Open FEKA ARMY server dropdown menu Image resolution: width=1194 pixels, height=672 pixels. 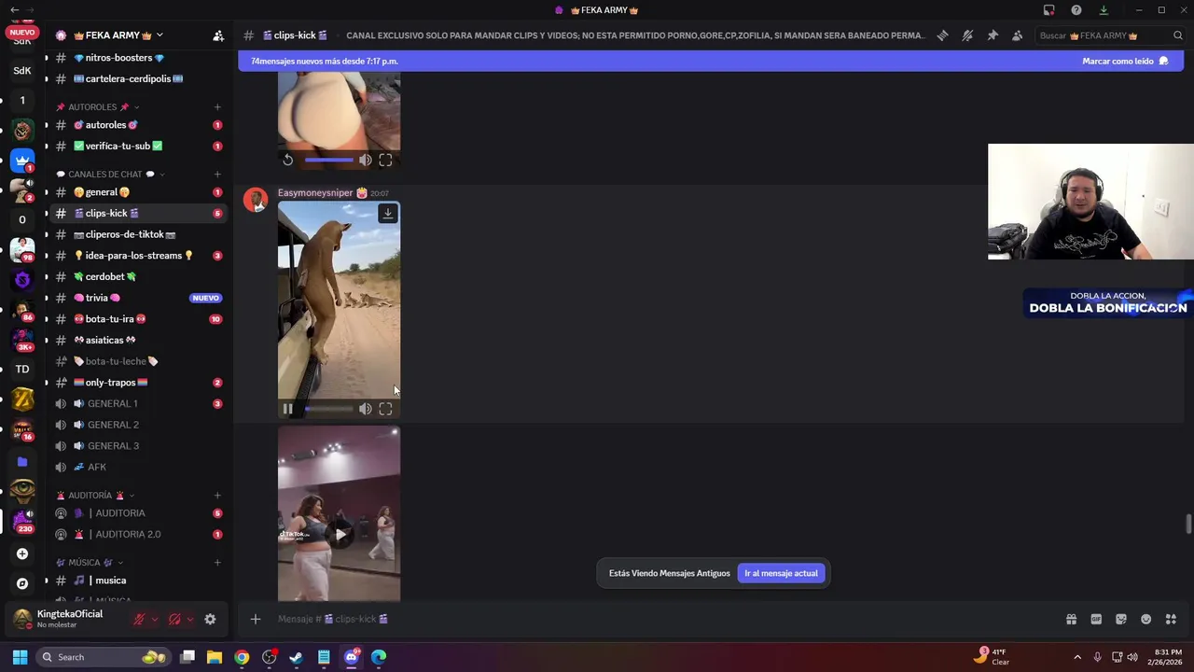pyautogui.click(x=160, y=35)
